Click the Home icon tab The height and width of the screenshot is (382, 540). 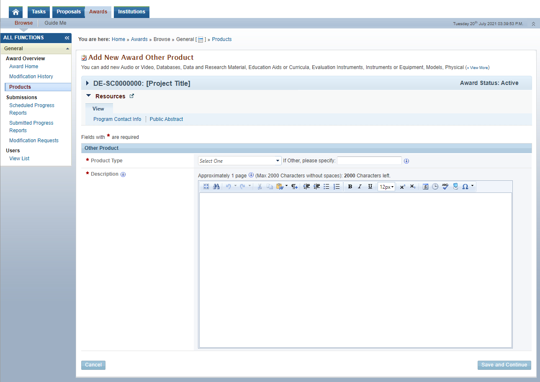click(x=15, y=12)
